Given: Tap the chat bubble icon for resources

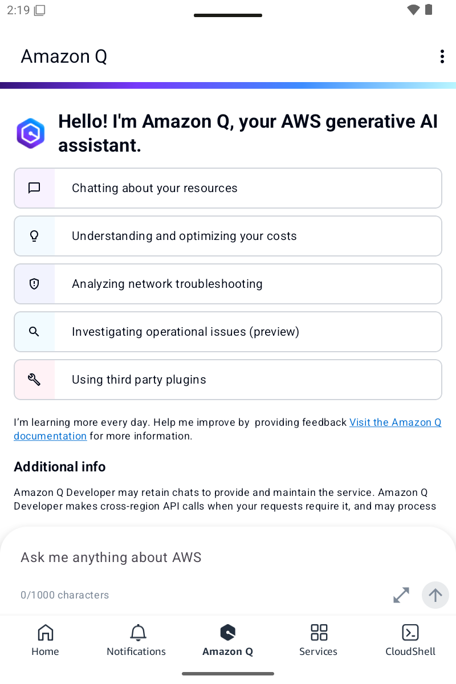Looking at the screenshot, I should 34,188.
